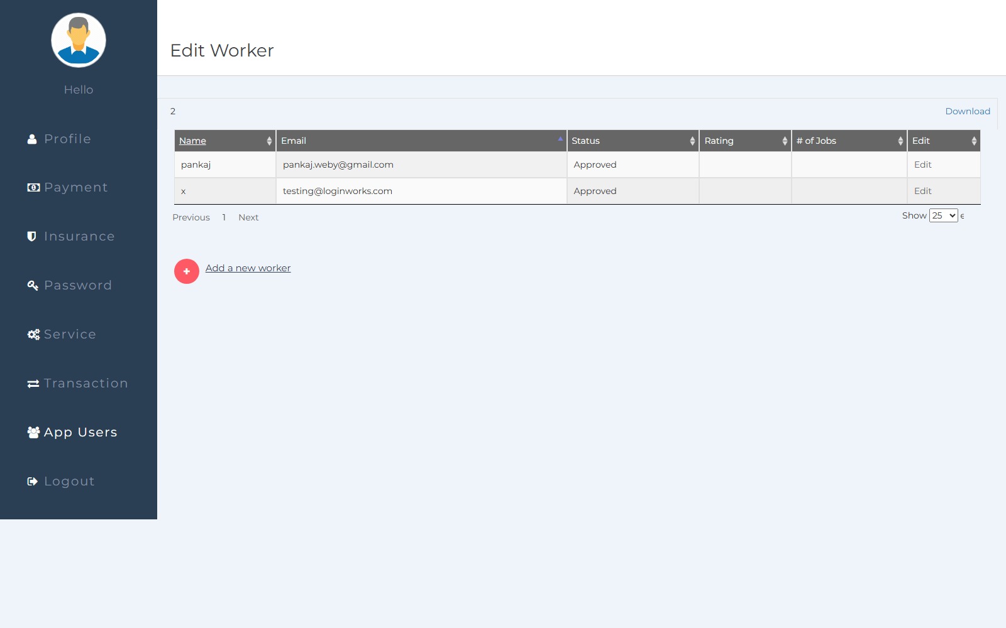Click the Insurance shield icon
Image resolution: width=1006 pixels, height=628 pixels.
(31, 236)
